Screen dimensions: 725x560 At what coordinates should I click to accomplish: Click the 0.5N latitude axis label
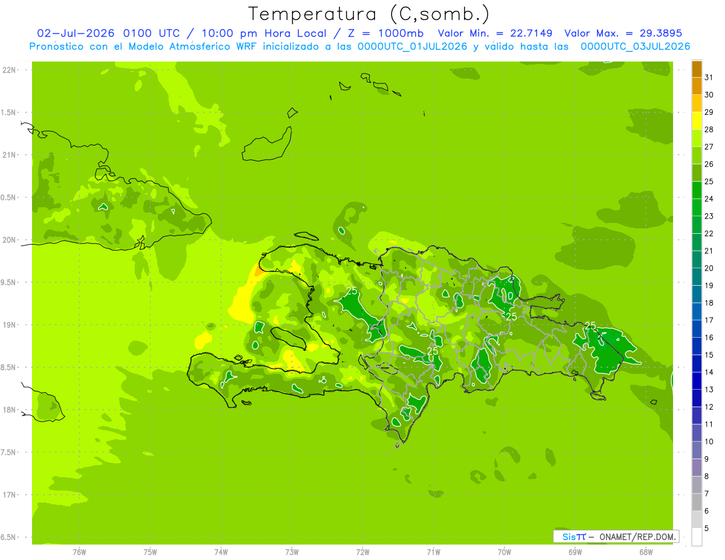9,198
